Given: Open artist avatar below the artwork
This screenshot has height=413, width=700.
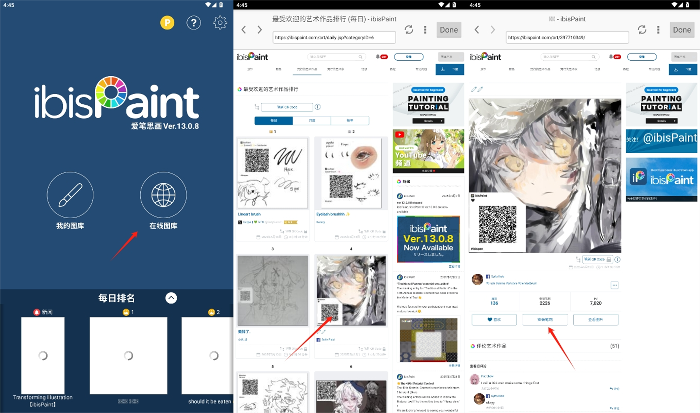Looking at the screenshot, I should click(478, 279).
